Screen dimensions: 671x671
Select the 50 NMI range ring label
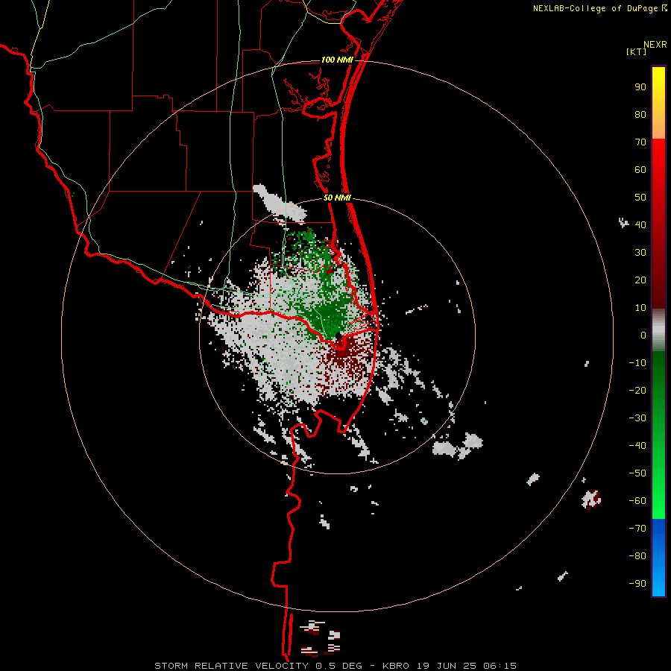[337, 198]
